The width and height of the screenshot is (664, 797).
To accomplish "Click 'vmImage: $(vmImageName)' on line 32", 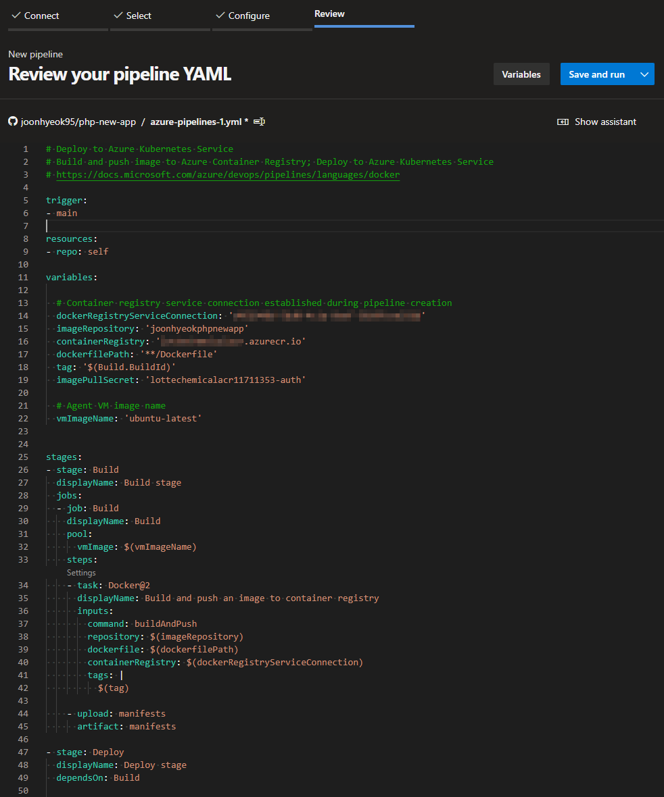I will tap(137, 547).
